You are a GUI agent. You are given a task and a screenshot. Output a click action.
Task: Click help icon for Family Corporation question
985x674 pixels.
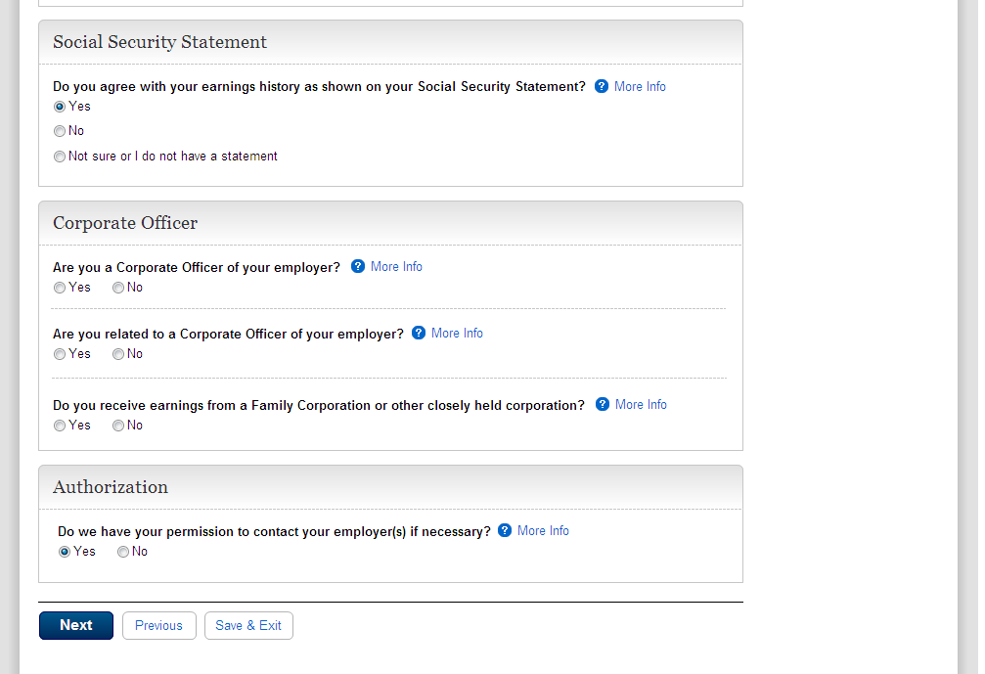tap(603, 404)
